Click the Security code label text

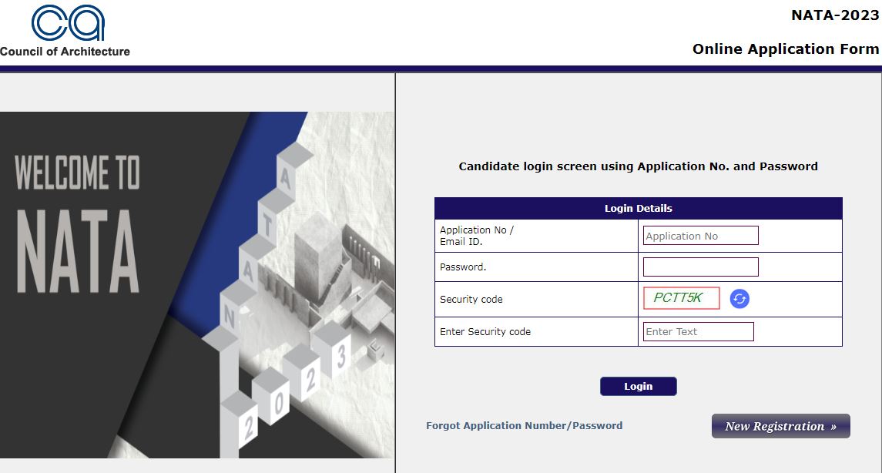[x=471, y=299]
